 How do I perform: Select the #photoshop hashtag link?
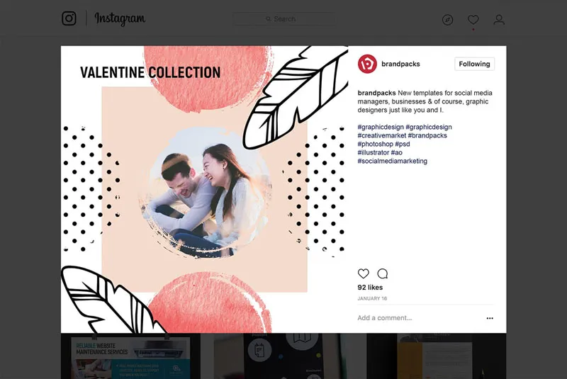(x=375, y=145)
